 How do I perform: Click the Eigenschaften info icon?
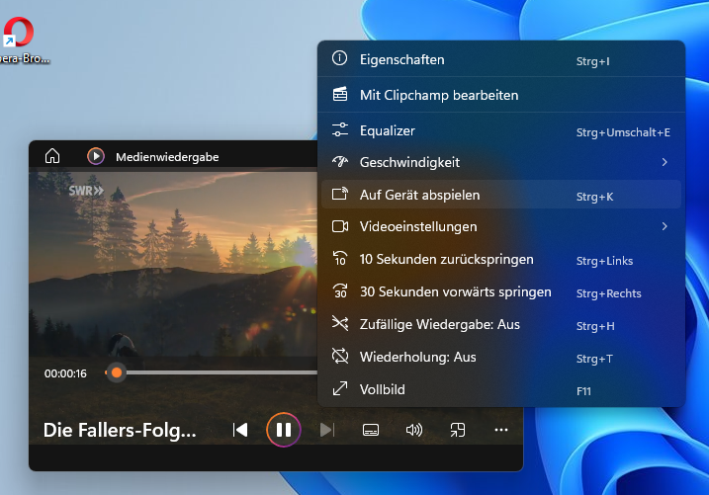pyautogui.click(x=339, y=58)
